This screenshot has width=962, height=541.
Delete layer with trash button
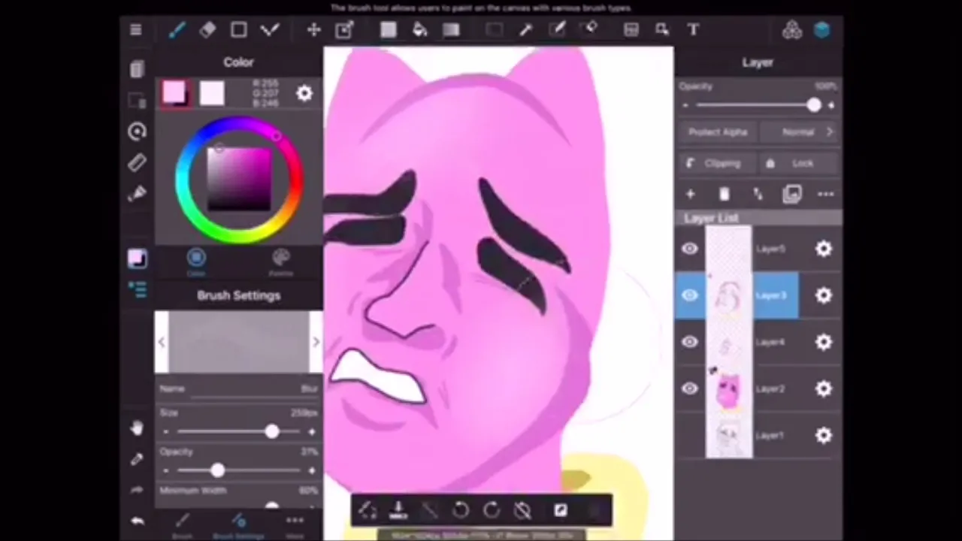pyautogui.click(x=724, y=195)
